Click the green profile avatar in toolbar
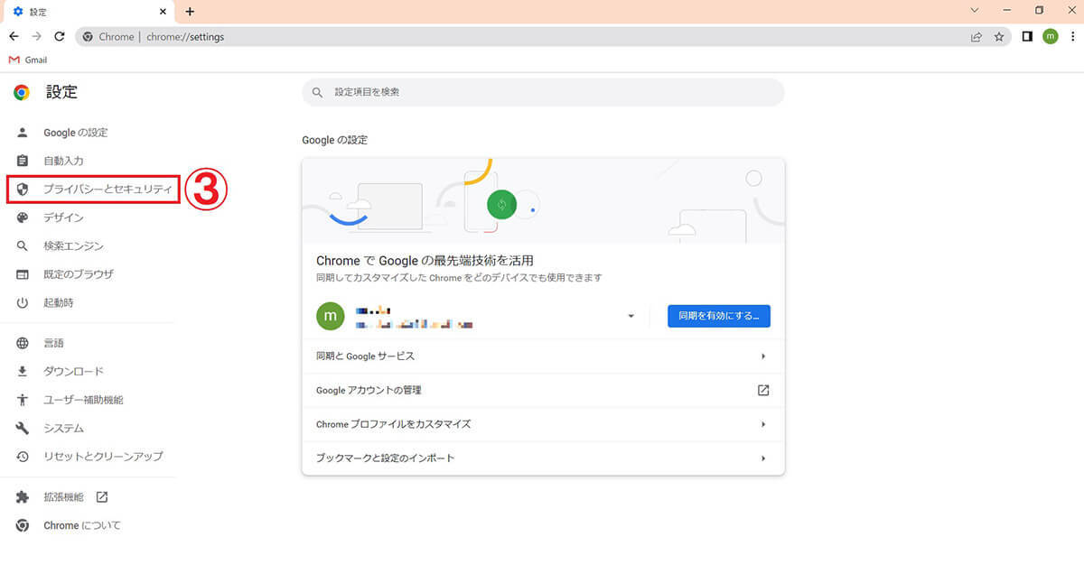The width and height of the screenshot is (1084, 583). click(1050, 36)
